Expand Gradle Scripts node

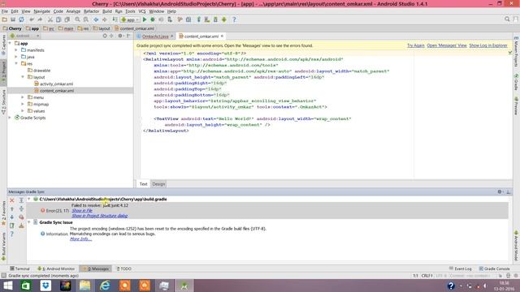tap(10, 118)
